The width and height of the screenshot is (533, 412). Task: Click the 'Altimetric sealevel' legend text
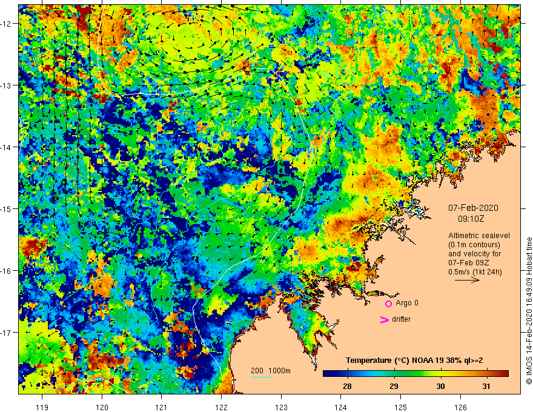point(479,236)
